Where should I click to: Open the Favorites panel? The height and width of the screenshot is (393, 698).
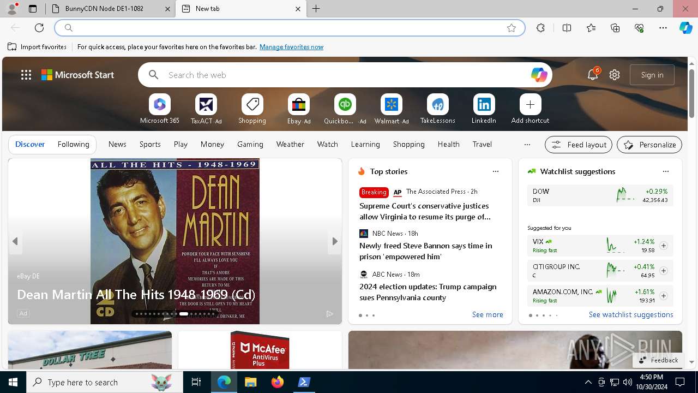pyautogui.click(x=591, y=28)
